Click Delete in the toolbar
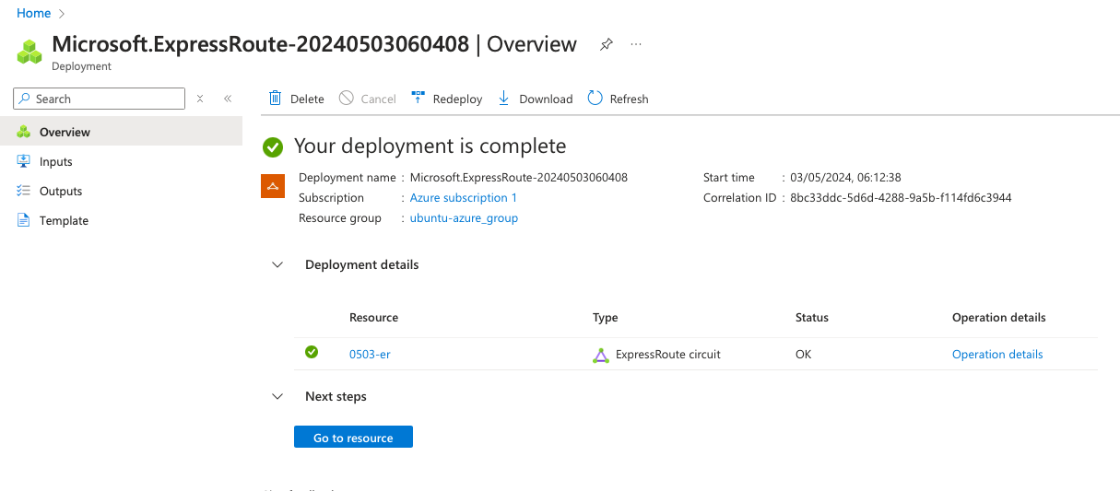Viewport: 1120px width, 491px height. coord(296,99)
